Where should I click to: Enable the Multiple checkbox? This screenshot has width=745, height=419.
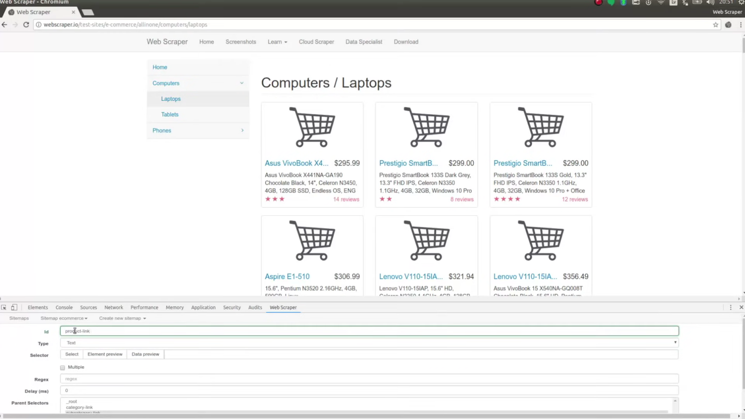(x=63, y=368)
